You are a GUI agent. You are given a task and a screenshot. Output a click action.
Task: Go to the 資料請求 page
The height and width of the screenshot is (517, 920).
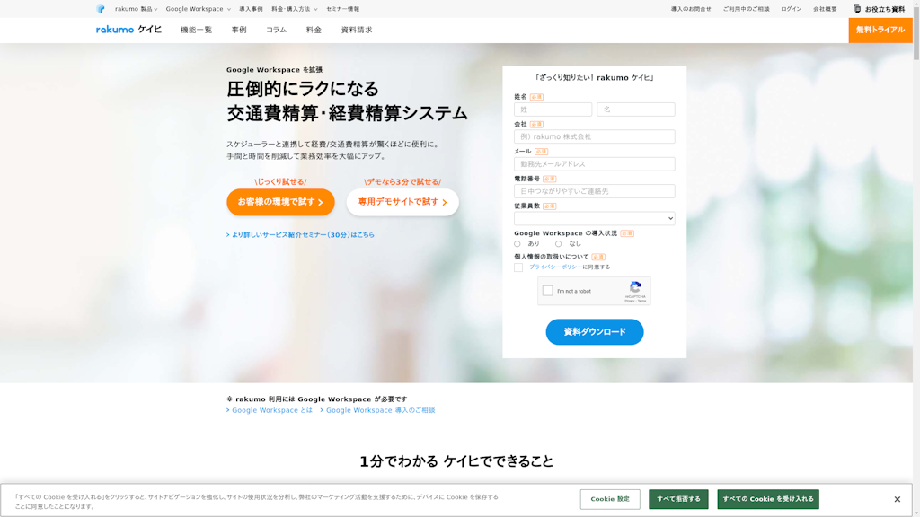click(x=358, y=29)
